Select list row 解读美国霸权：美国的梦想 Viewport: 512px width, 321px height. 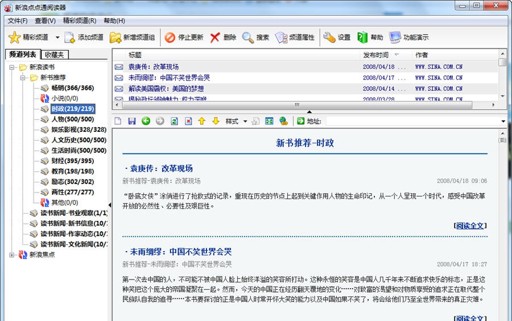305,89
